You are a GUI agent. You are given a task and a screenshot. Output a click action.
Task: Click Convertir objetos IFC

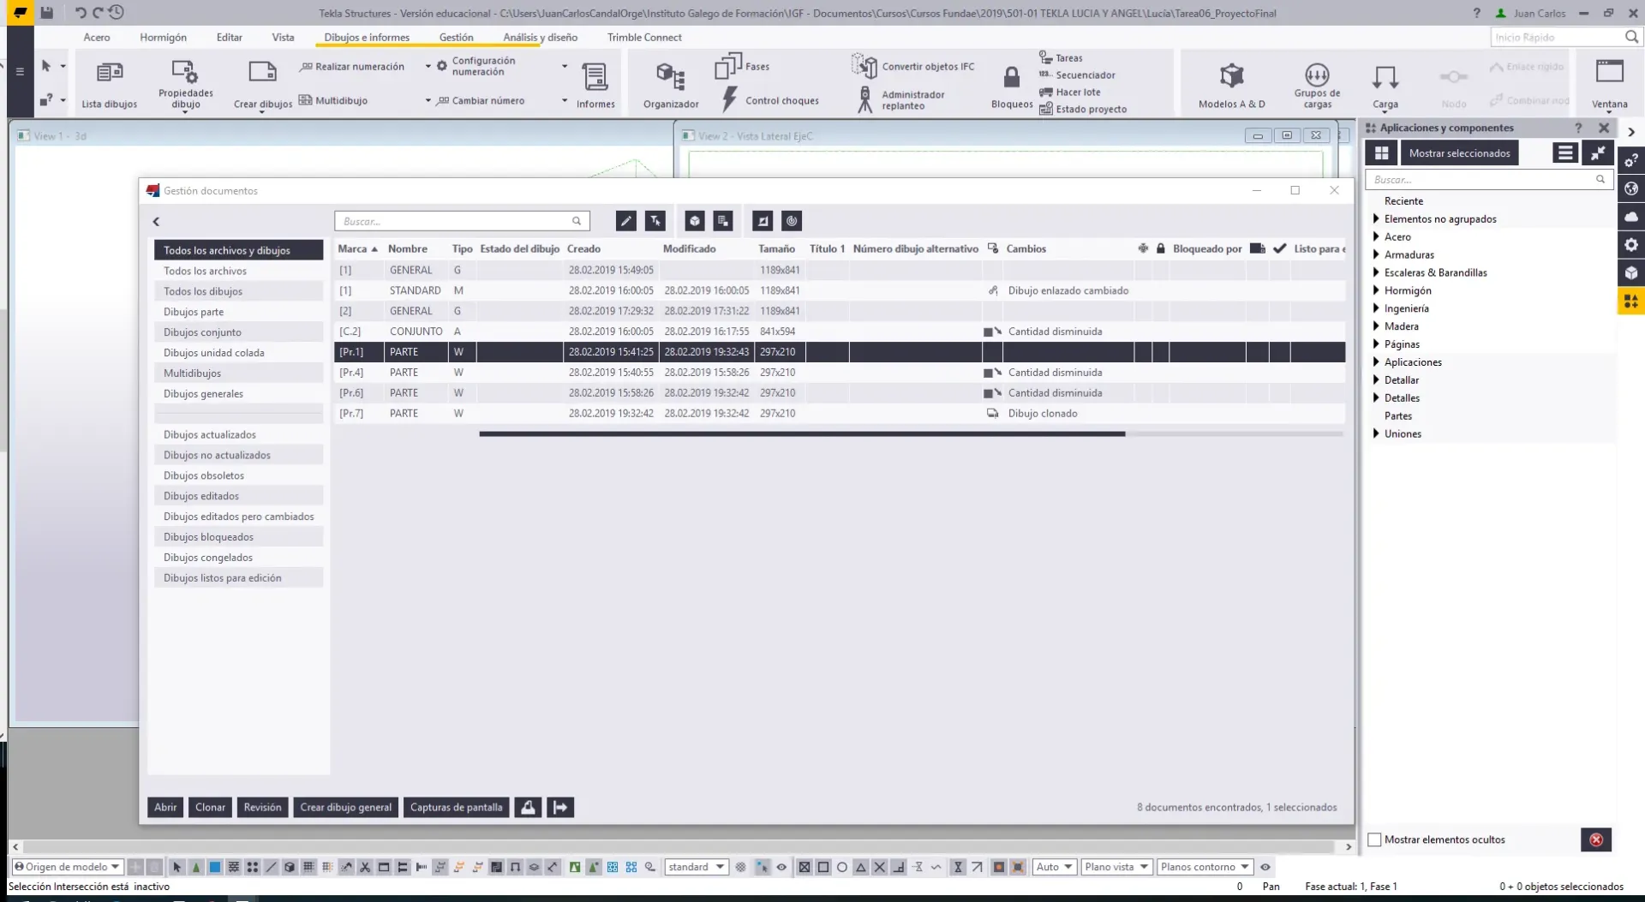[913, 66]
